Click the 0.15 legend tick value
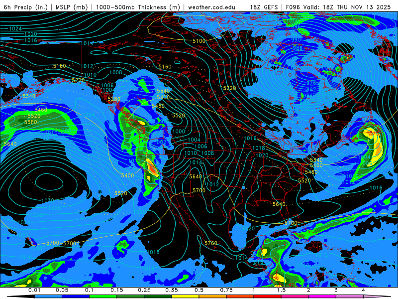 tap(116, 290)
